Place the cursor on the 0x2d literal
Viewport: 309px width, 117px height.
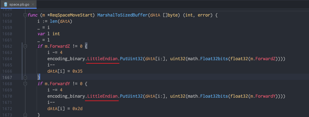point(77,109)
